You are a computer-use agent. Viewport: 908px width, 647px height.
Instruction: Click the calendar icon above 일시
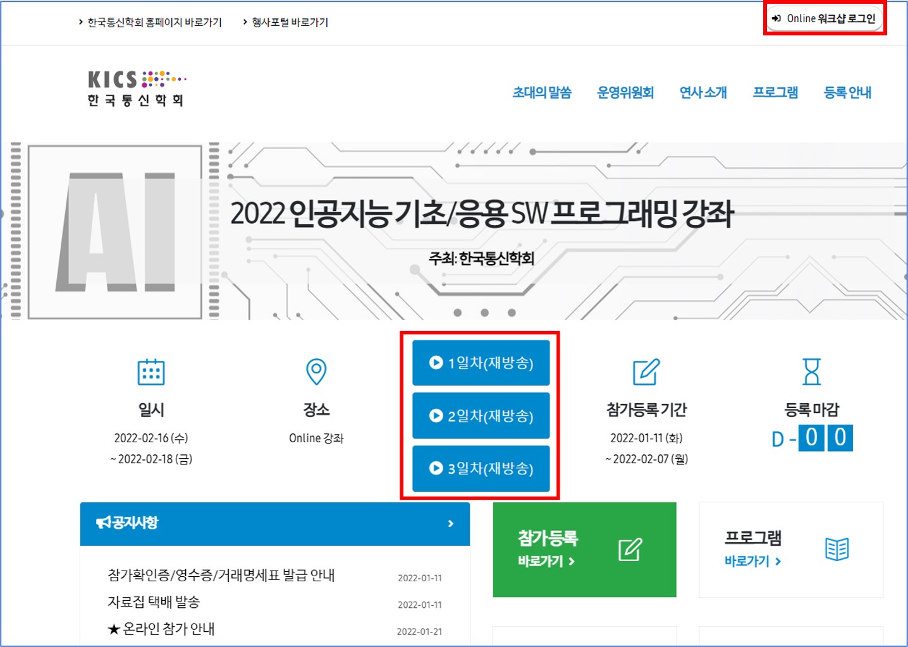point(151,372)
